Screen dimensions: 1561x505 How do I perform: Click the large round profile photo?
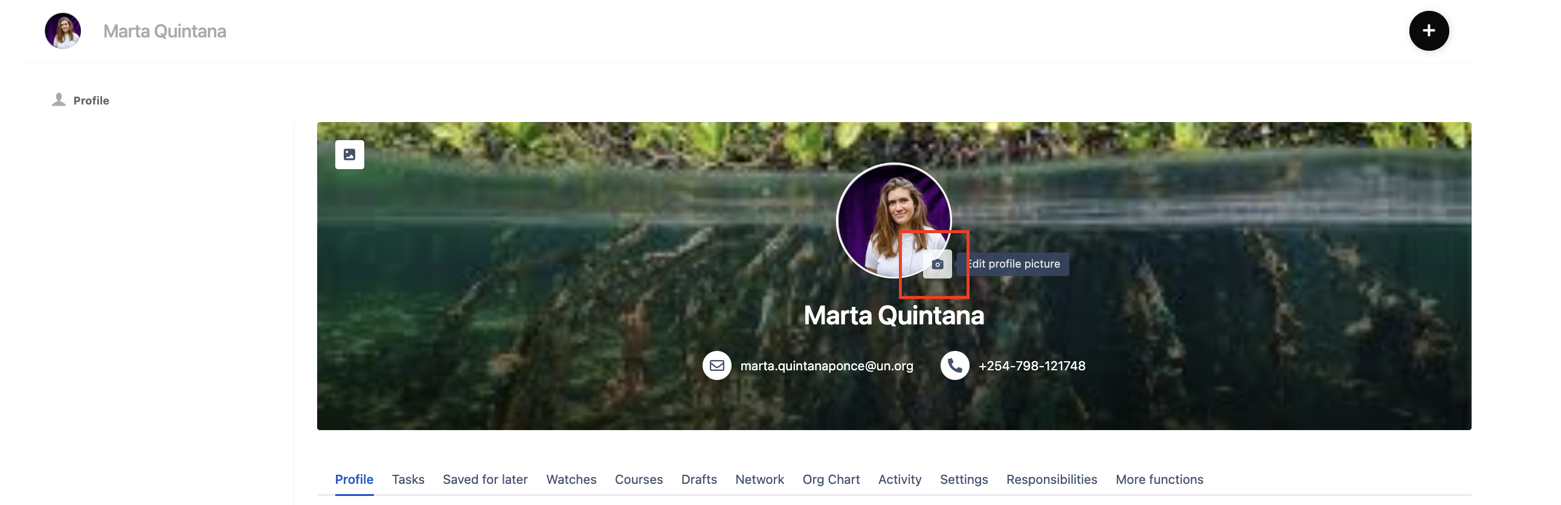(x=893, y=220)
